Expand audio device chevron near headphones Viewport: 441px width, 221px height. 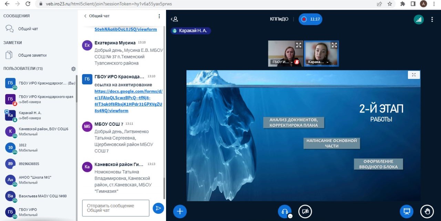[290, 216]
